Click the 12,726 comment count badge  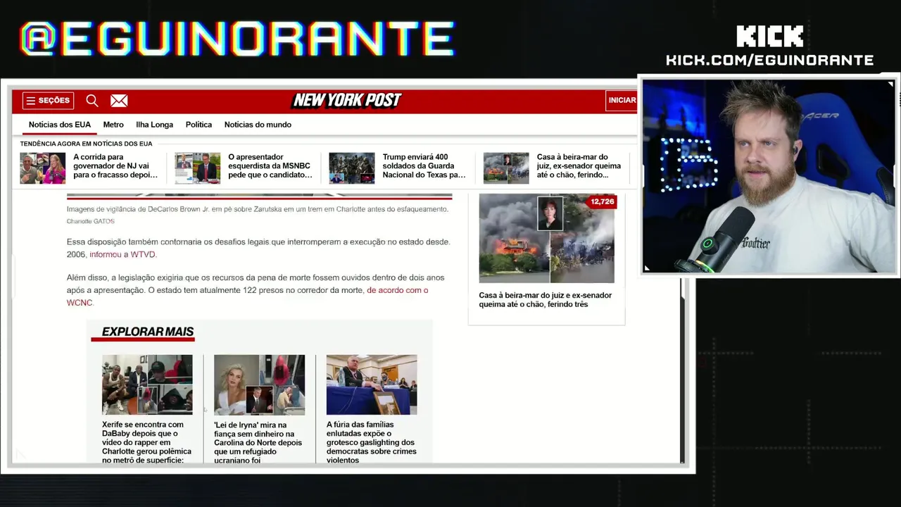point(602,201)
